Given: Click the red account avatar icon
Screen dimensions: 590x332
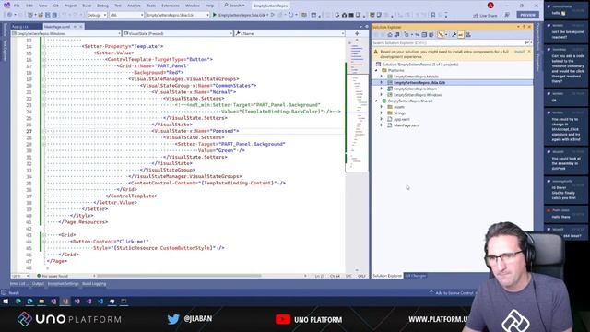Looking at the screenshot, I should [x=490, y=6].
